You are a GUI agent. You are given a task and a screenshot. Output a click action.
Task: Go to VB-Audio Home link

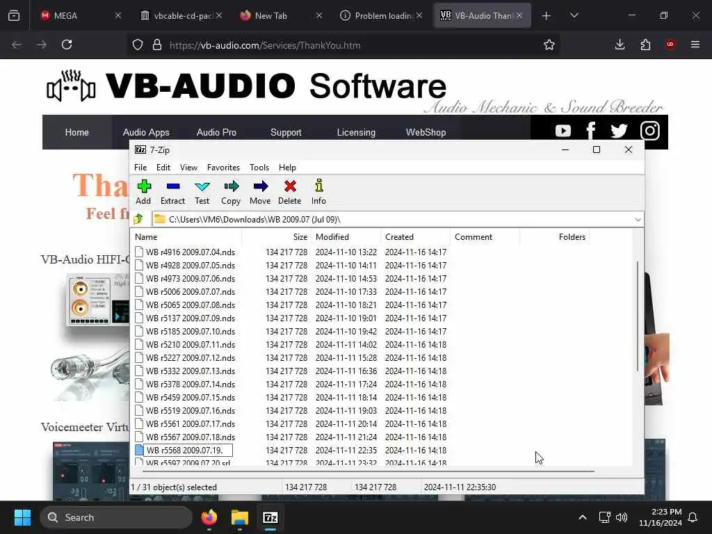coord(76,132)
